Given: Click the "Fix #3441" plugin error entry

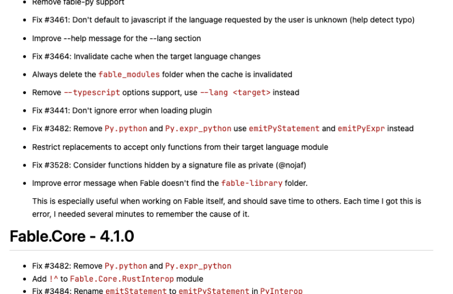Looking at the screenshot, I should [122, 111].
